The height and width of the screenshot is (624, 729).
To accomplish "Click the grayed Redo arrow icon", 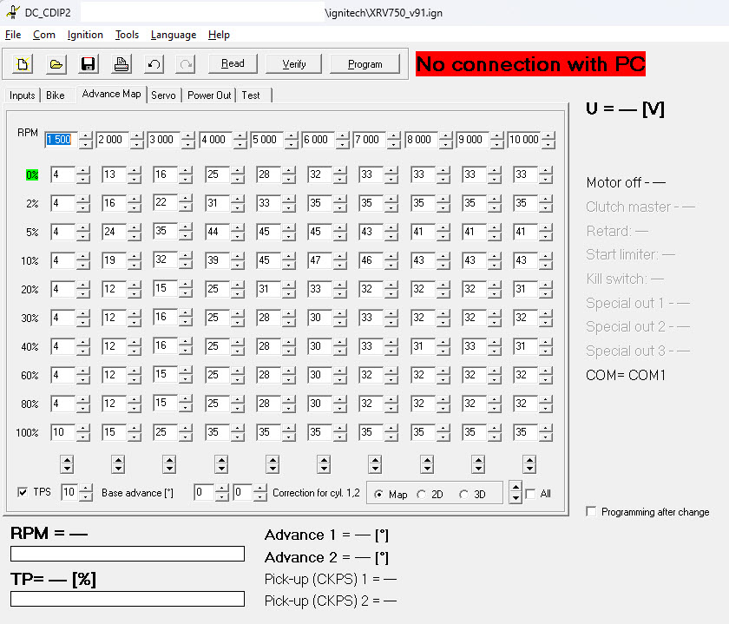I will 186,64.
